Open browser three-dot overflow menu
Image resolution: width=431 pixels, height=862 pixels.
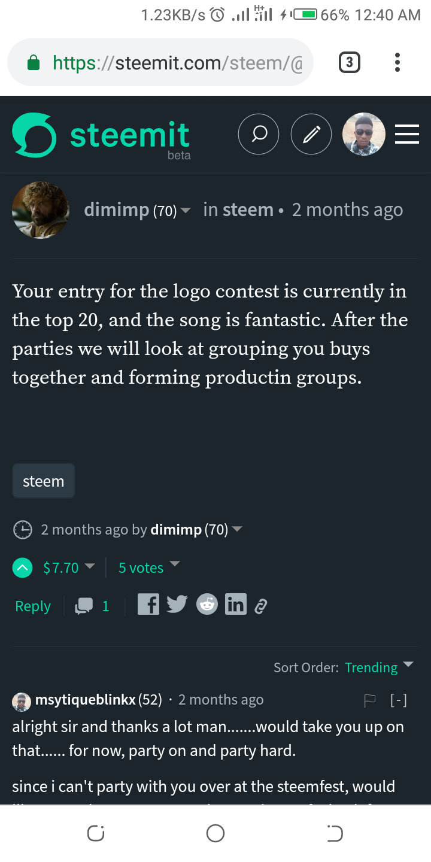coord(397,62)
